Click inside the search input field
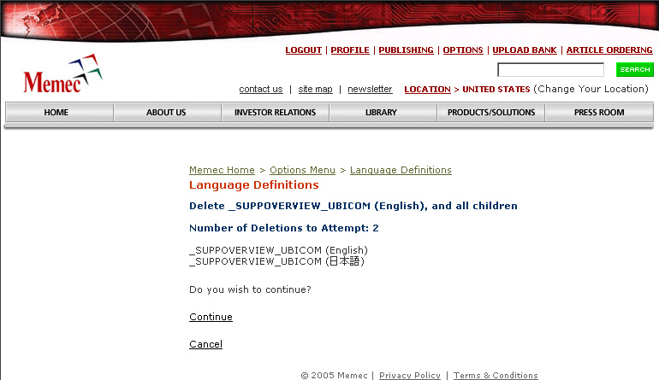The width and height of the screenshot is (659, 380). point(550,70)
